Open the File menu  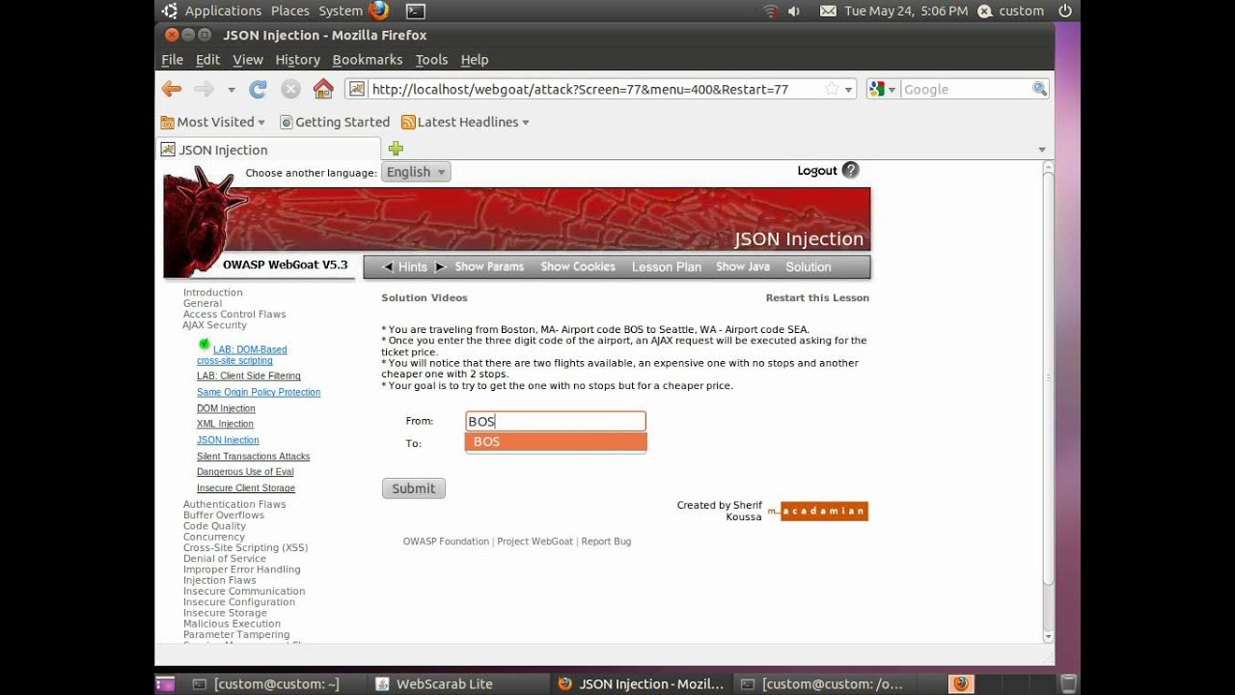(x=173, y=59)
